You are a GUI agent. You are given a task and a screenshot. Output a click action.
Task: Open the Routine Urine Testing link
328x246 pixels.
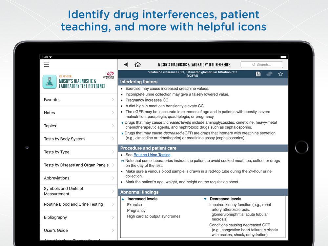(x=152, y=155)
